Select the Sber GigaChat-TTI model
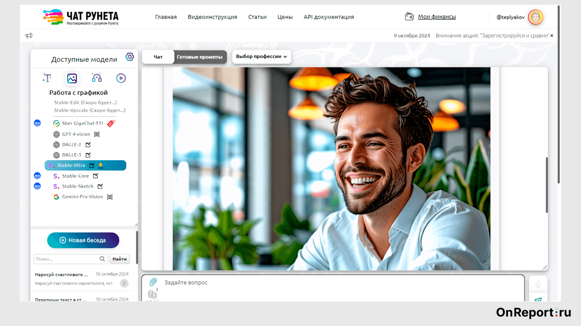The height and width of the screenshot is (326, 581). [82, 123]
